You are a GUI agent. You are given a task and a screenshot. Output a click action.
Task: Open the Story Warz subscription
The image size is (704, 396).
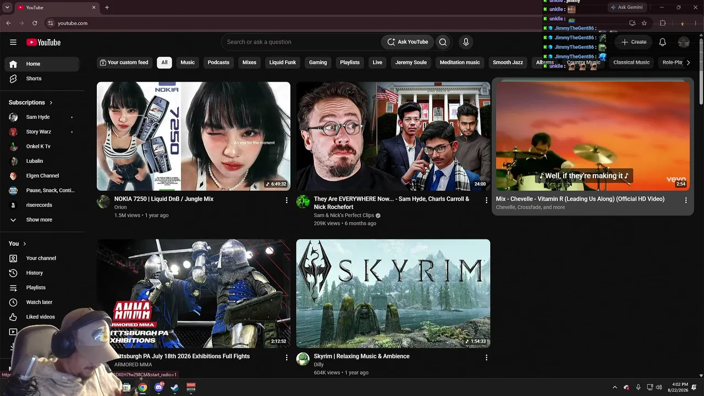pos(42,132)
